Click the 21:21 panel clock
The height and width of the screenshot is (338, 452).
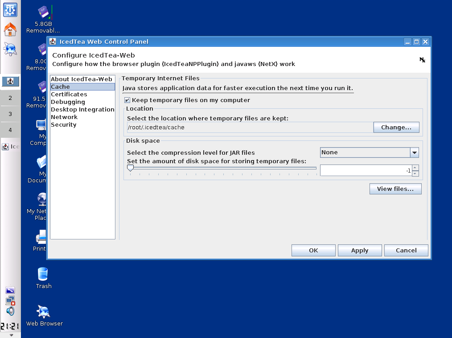(10, 326)
